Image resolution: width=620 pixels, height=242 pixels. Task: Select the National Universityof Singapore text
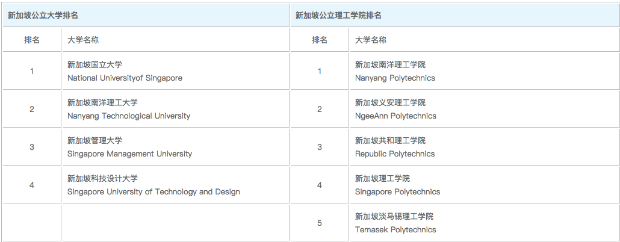pos(125,78)
